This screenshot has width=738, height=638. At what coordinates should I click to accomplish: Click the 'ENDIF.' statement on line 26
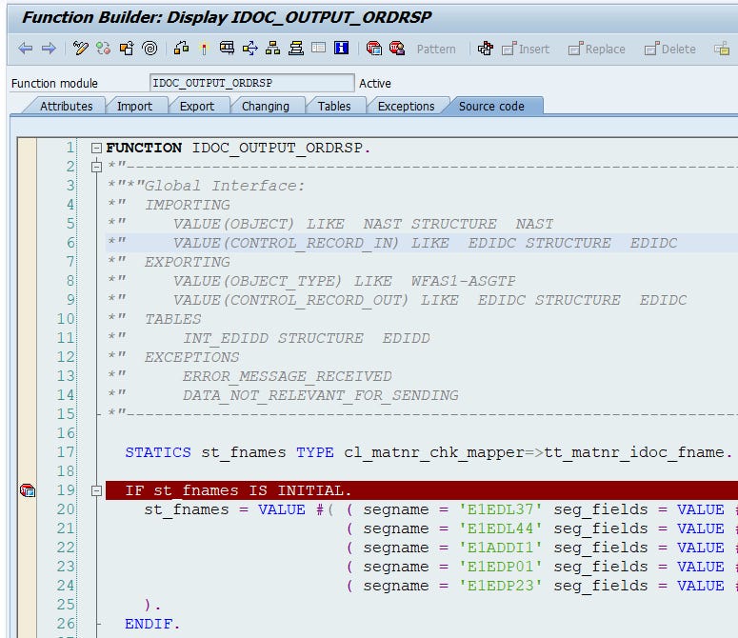[152, 624]
